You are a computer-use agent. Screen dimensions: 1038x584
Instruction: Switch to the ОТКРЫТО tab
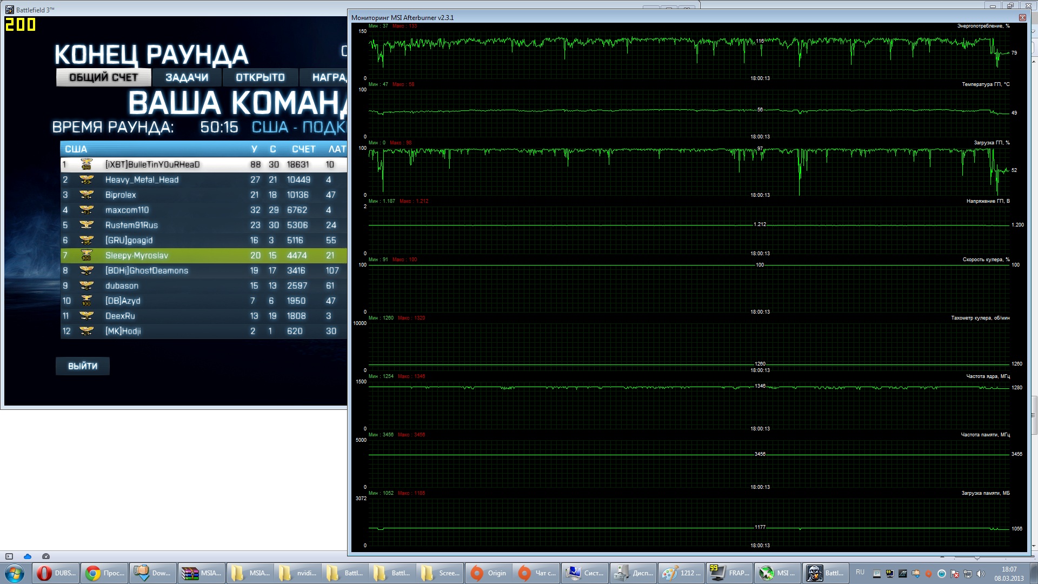260,77
